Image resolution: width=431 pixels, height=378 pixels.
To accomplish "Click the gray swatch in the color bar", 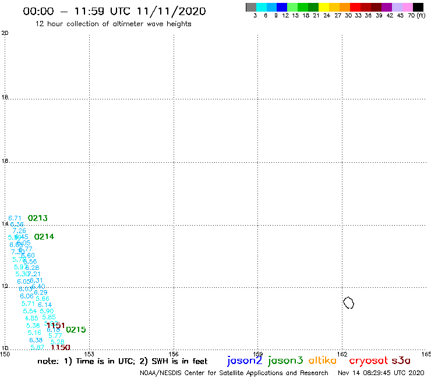I will tap(251, 7).
